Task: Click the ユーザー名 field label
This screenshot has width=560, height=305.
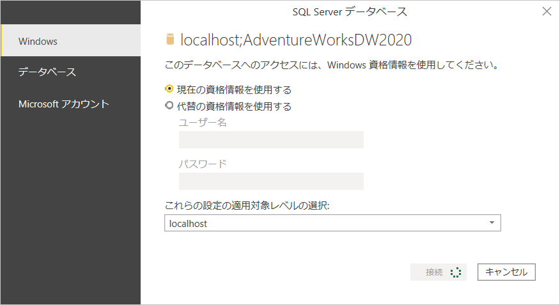Action: pos(203,122)
